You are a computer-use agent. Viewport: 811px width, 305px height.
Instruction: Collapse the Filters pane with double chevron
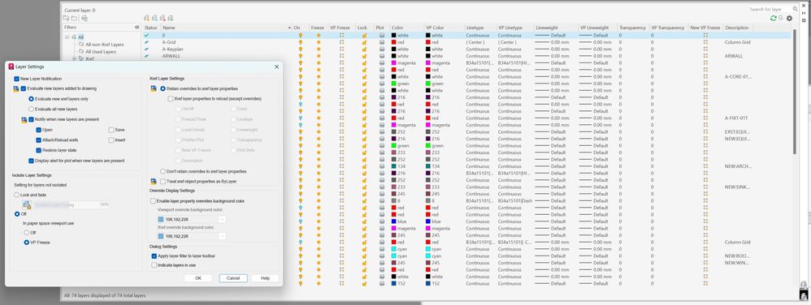tap(137, 27)
